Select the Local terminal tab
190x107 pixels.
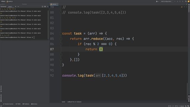(10, 7)
